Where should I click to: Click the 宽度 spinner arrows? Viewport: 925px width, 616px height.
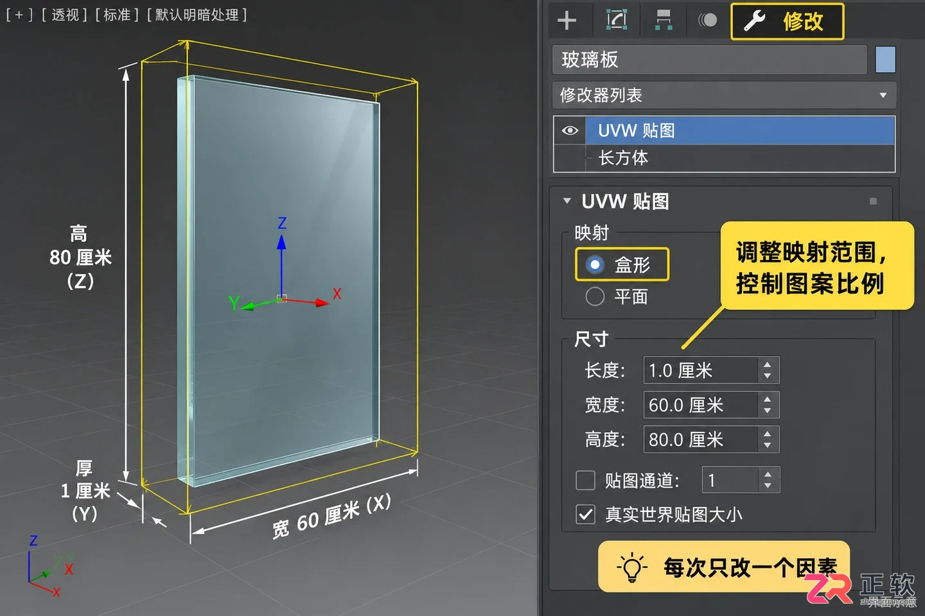[768, 405]
